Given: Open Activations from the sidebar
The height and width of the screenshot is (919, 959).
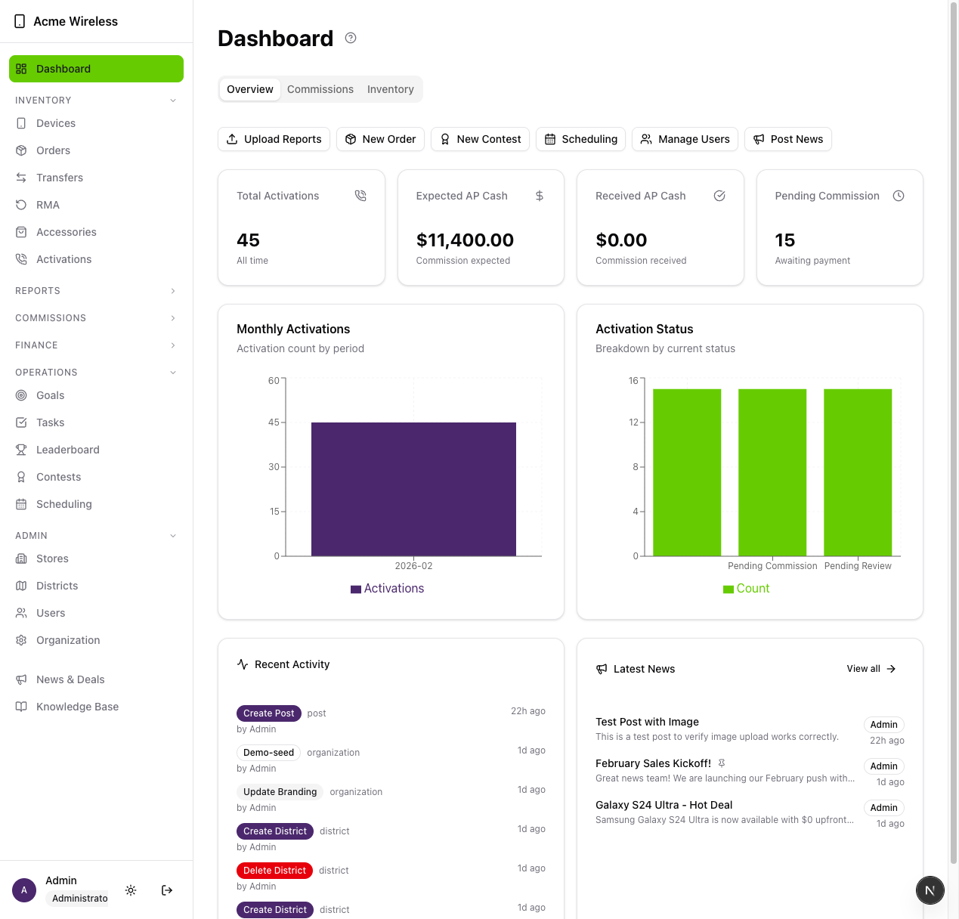Looking at the screenshot, I should pyautogui.click(x=23, y=259).
